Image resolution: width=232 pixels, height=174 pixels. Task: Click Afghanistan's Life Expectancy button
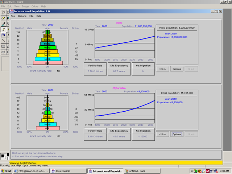tap(119, 131)
